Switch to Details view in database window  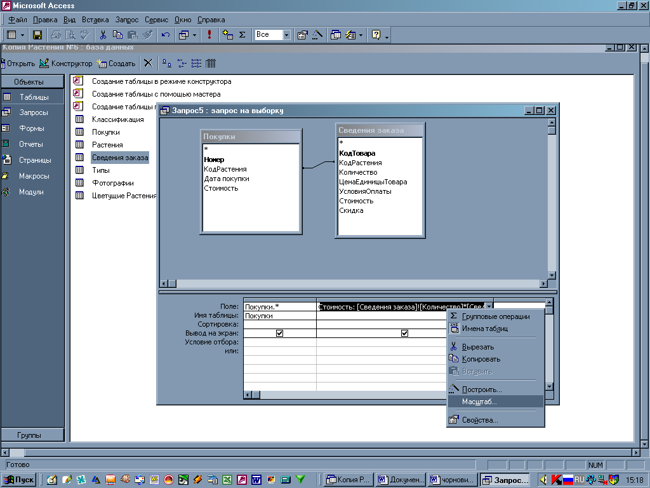(211, 64)
